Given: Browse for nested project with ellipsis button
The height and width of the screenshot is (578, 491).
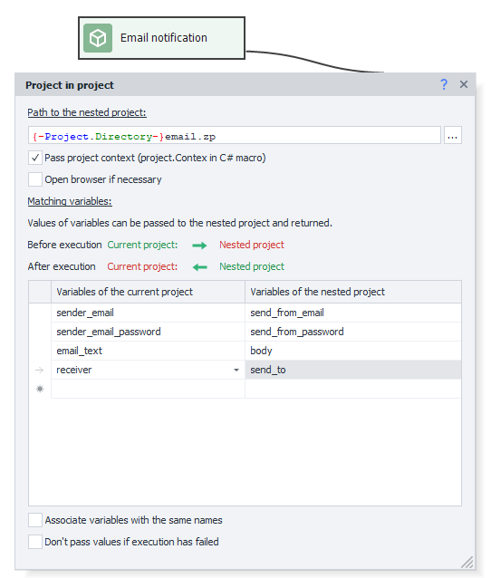Looking at the screenshot, I should [453, 135].
